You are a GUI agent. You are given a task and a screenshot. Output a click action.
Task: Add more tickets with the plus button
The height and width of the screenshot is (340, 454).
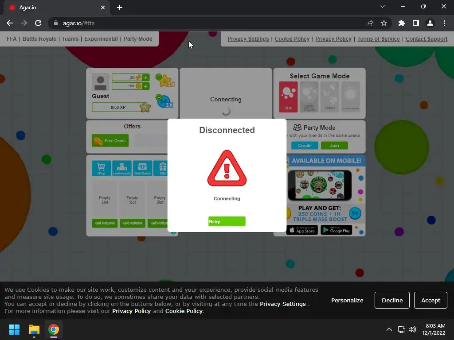145,77
